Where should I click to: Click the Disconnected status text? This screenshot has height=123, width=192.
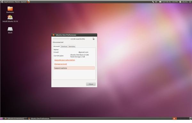(58, 42)
